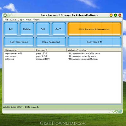Image resolution: width=126 pixels, height=126 pixels.
Task: Click the Copy Password button
Action: pos(51,42)
